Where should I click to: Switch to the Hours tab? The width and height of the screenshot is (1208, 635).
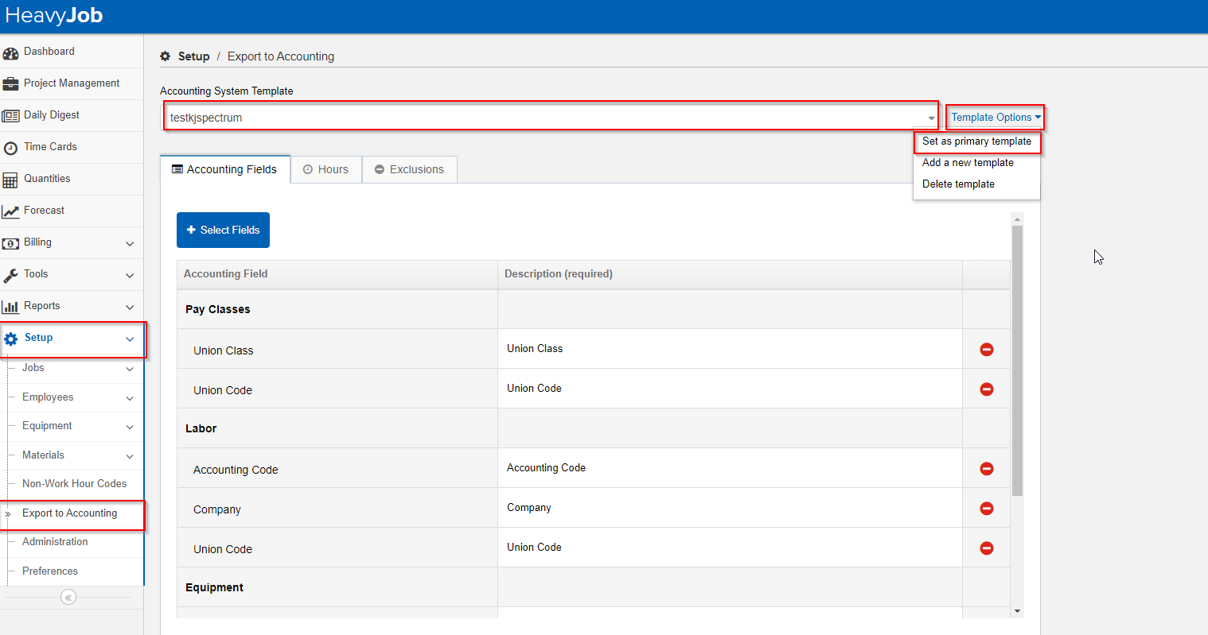coord(325,168)
